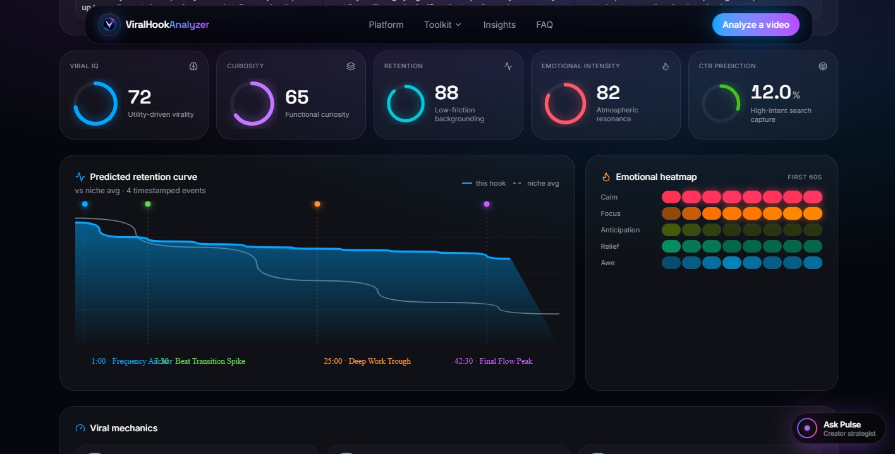Click the '42:30 · Final Flow Peak' label
The image size is (895, 454).
click(494, 361)
